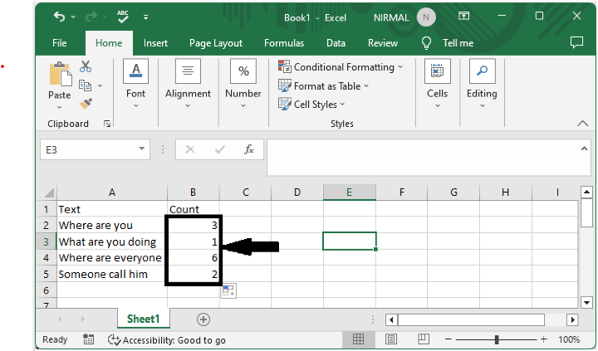
Task: Click the zoom slider handle
Action: 497,339
